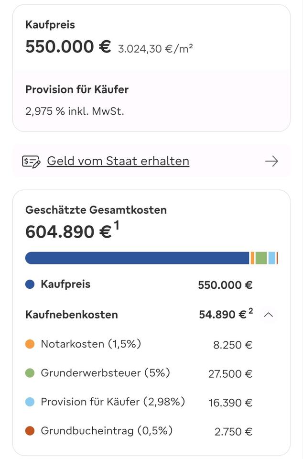This screenshot has width=303, height=459.
Task: Click the right arrow beside Geld vom Staat
Action: [x=271, y=162]
